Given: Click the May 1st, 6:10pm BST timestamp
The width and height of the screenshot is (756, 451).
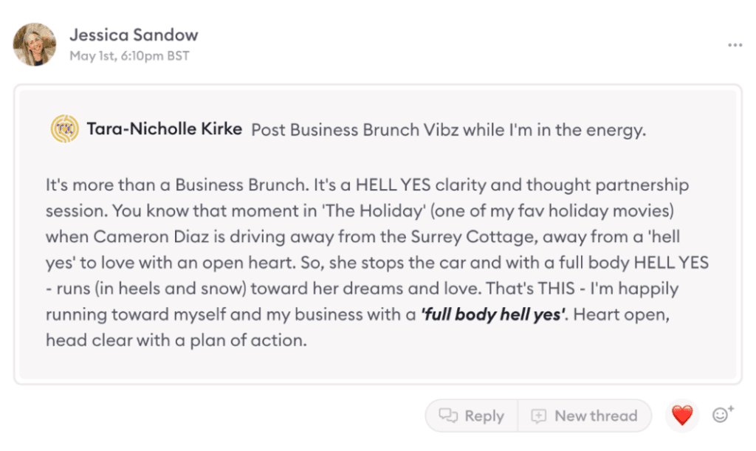Looking at the screenshot, I should click(129, 56).
